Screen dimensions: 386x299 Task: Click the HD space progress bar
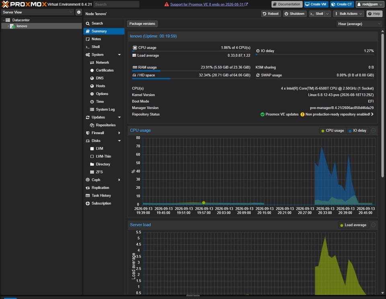191,79
